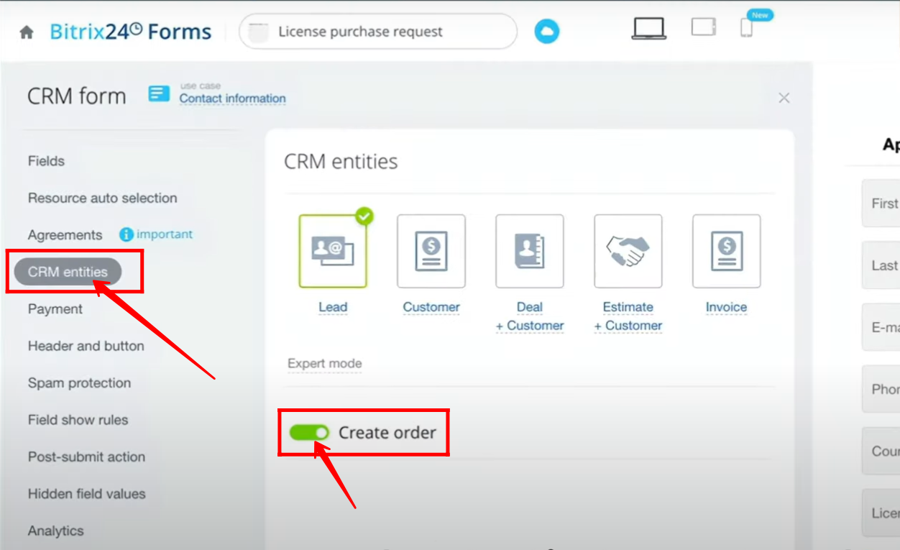
Task: Select the Lead entity icon
Action: pos(333,251)
